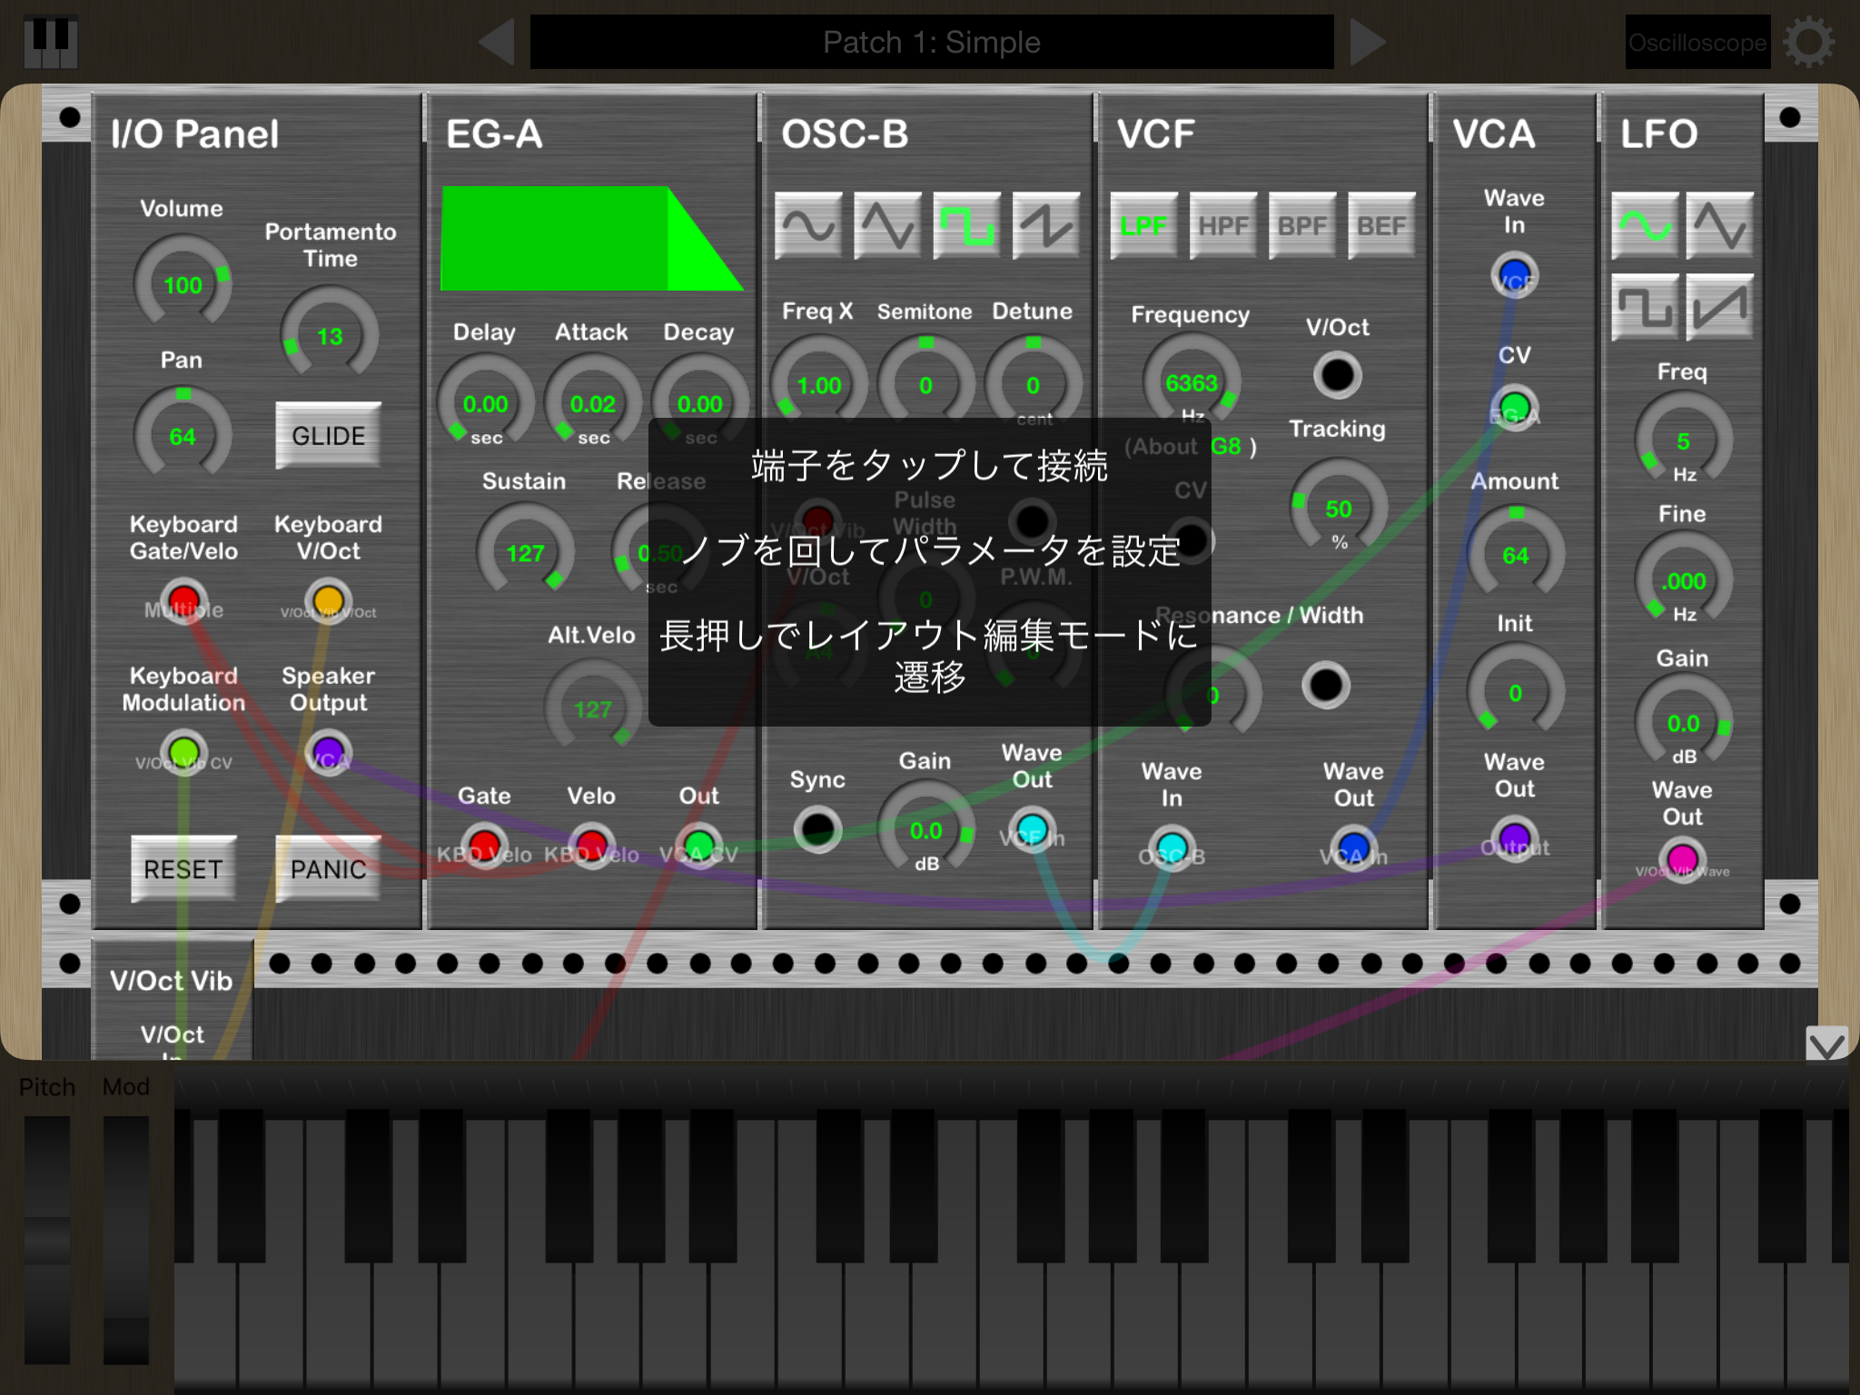The width and height of the screenshot is (1860, 1395).
Task: Tap VCF Resonance/Width black jack
Action: pyautogui.click(x=1325, y=685)
